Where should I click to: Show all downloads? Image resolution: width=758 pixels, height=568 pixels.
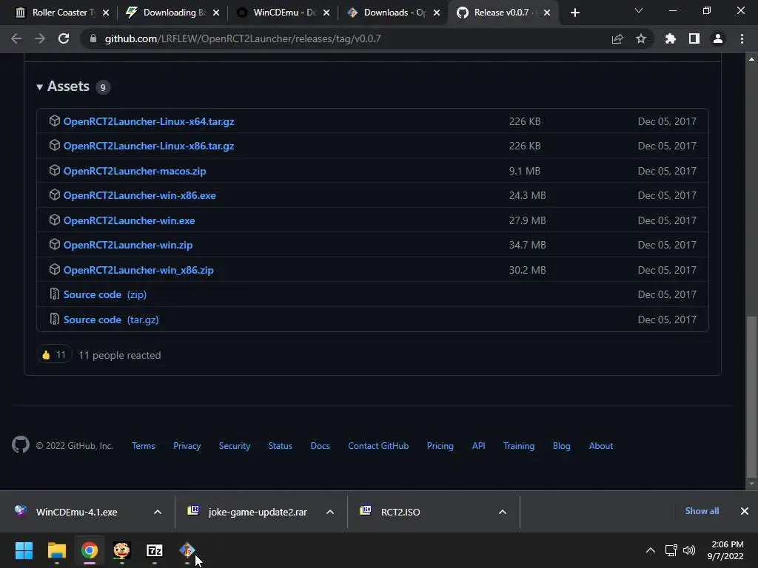(702, 511)
